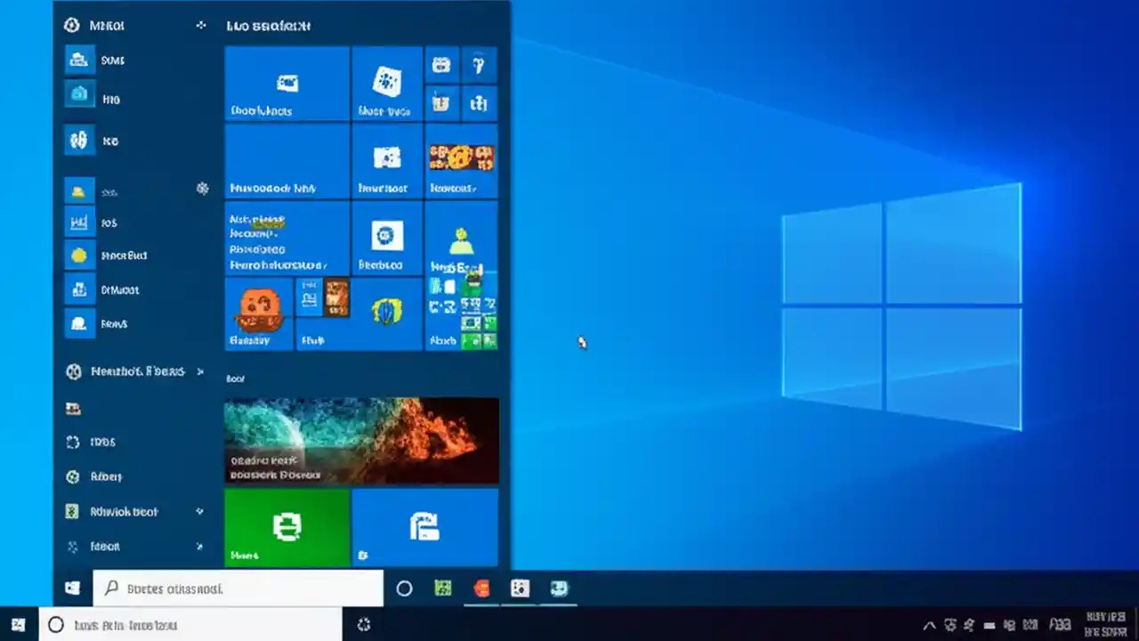The width and height of the screenshot is (1139, 641).
Task: Toggle the pin icon at Start menu top right
Action: click(202, 25)
